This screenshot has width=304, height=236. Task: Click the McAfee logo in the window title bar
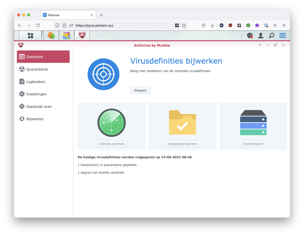[x=21, y=45]
